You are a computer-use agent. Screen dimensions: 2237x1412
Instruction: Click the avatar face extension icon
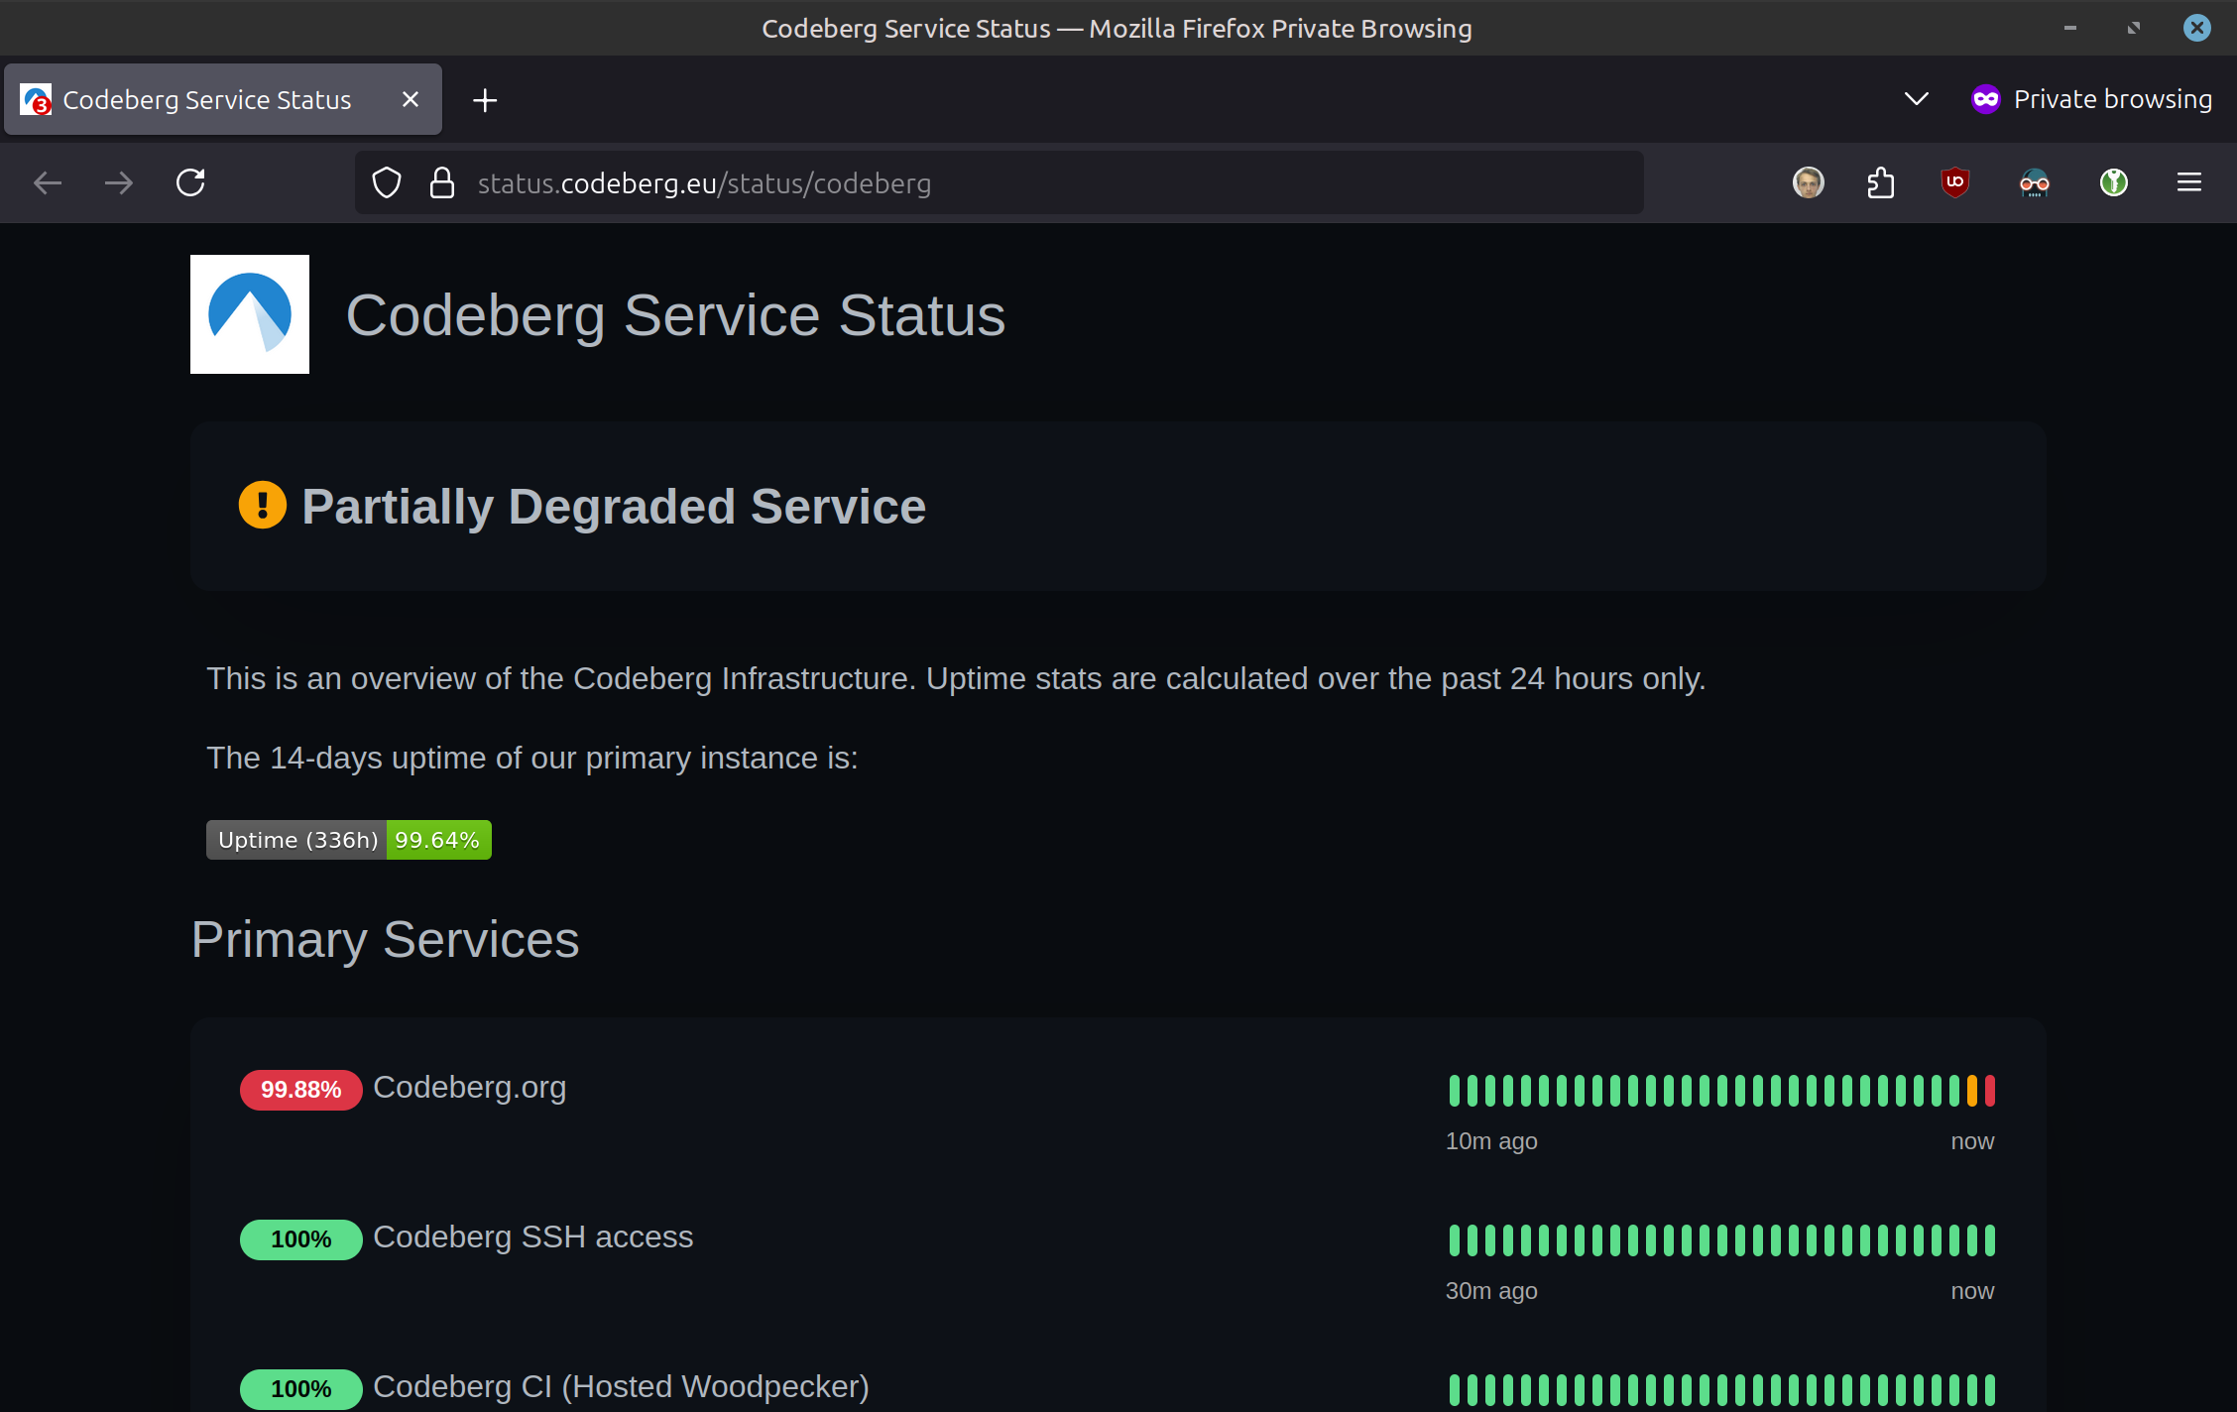point(1808,182)
